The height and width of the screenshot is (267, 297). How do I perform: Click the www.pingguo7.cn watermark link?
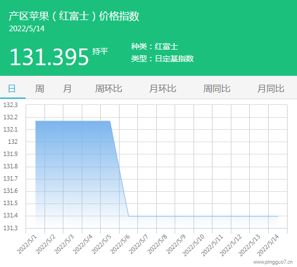(273, 262)
